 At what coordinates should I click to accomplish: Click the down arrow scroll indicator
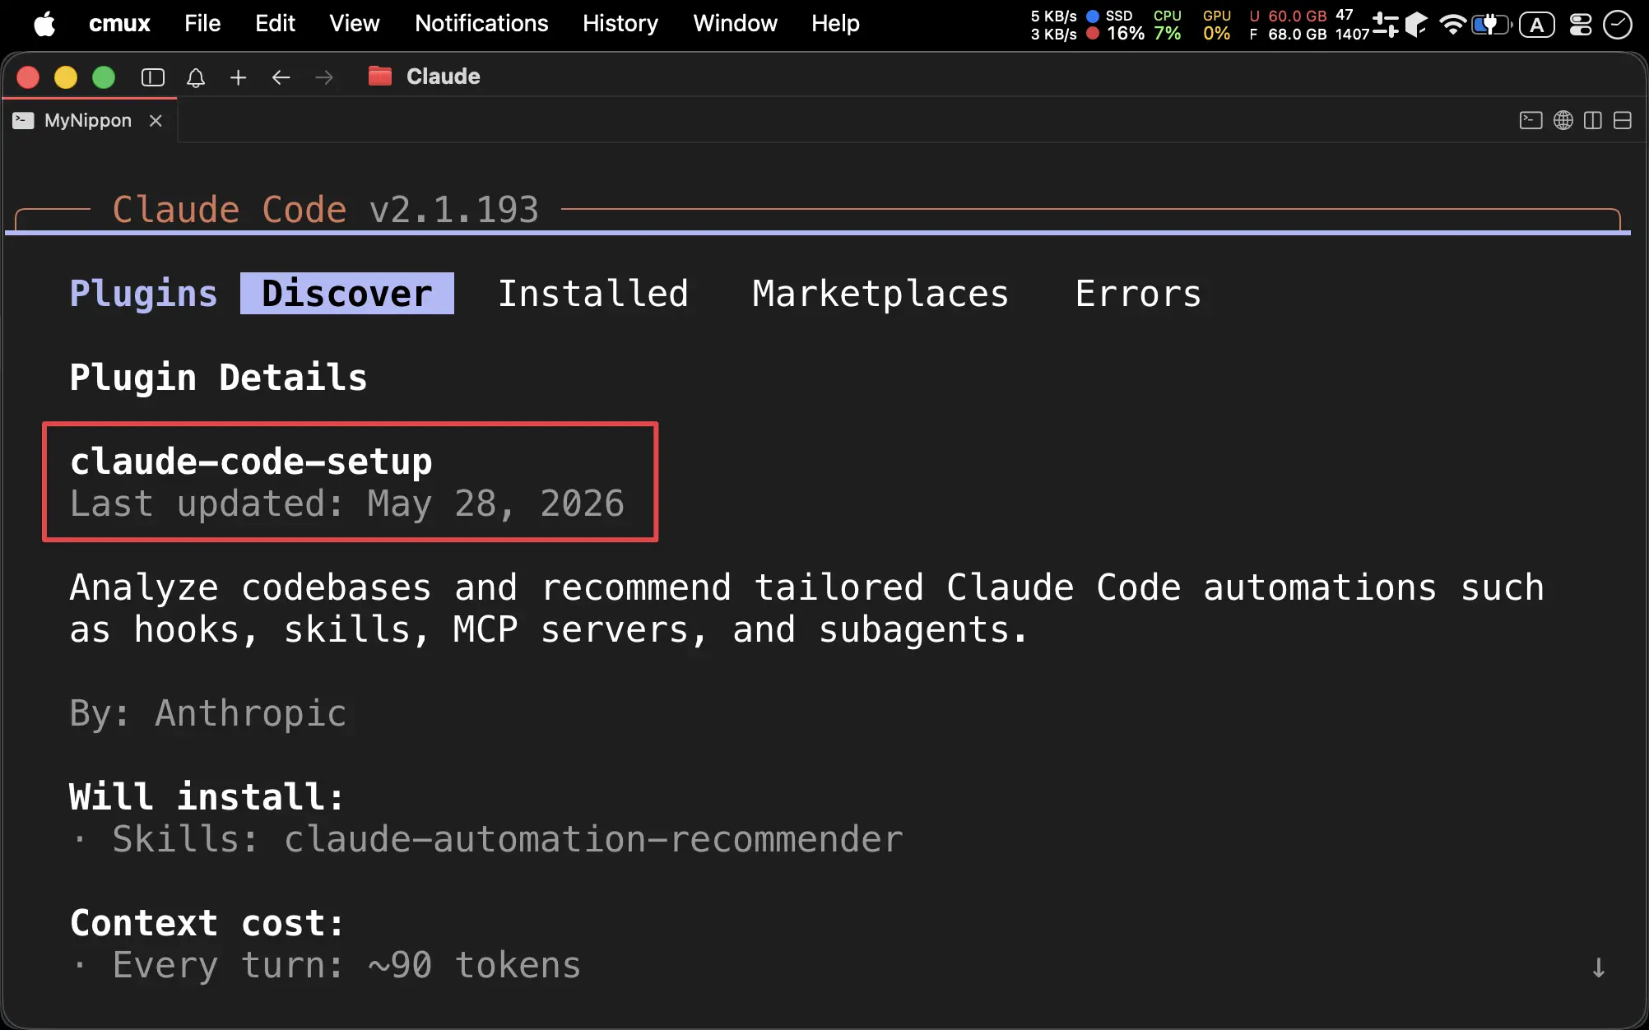1598,967
